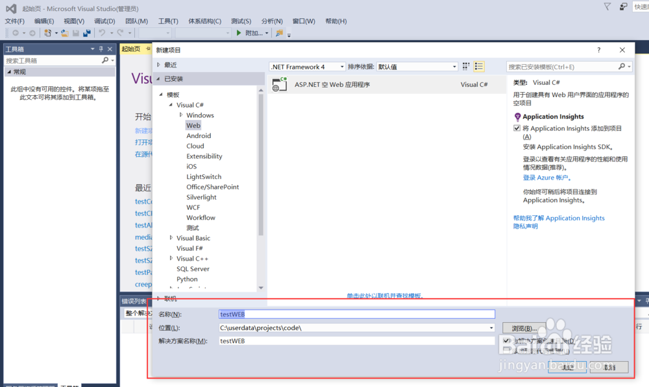Open the attach button dropdown arrow

click(x=267, y=33)
